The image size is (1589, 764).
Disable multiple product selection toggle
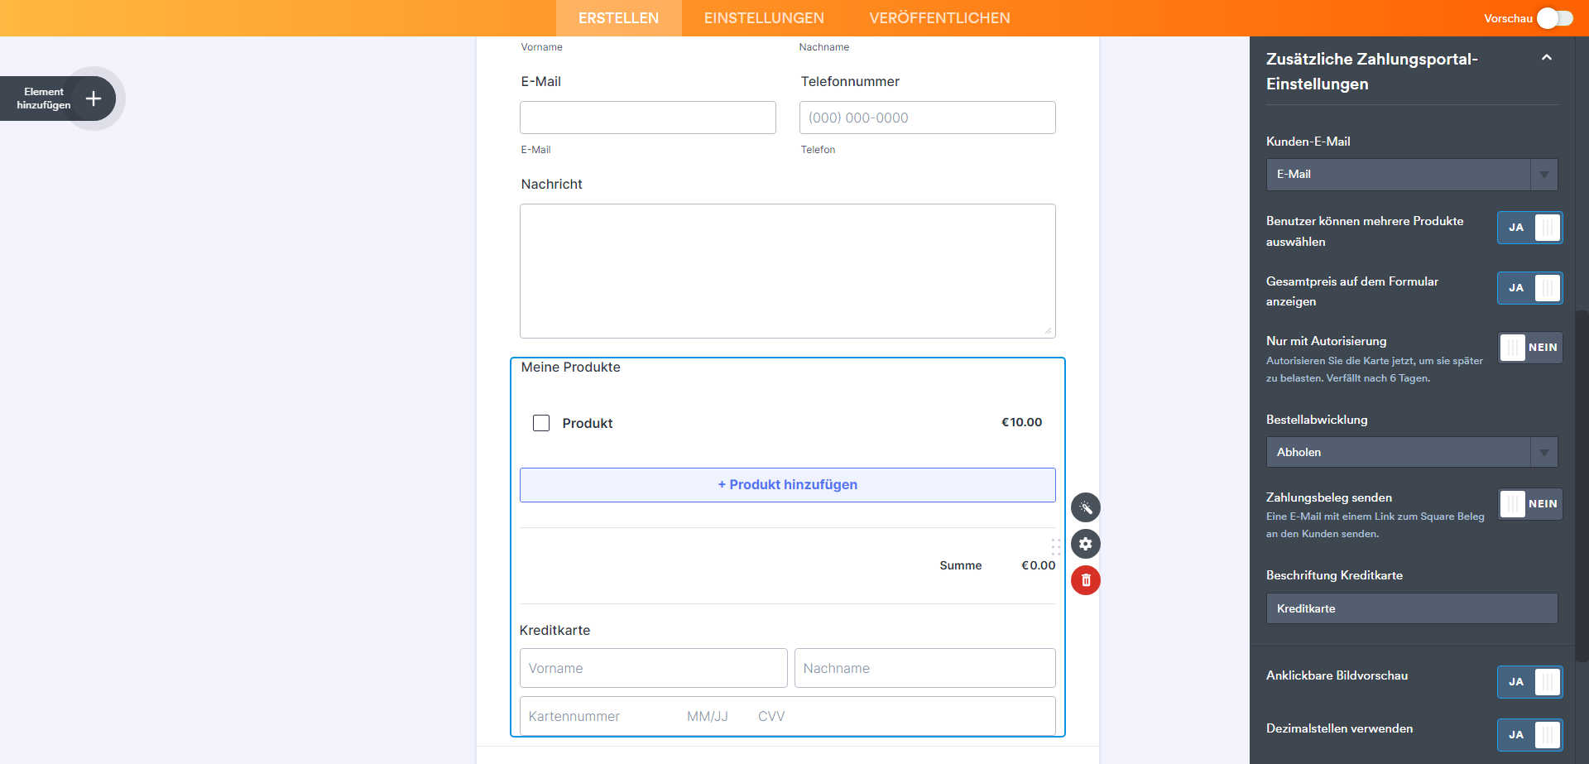tap(1529, 228)
